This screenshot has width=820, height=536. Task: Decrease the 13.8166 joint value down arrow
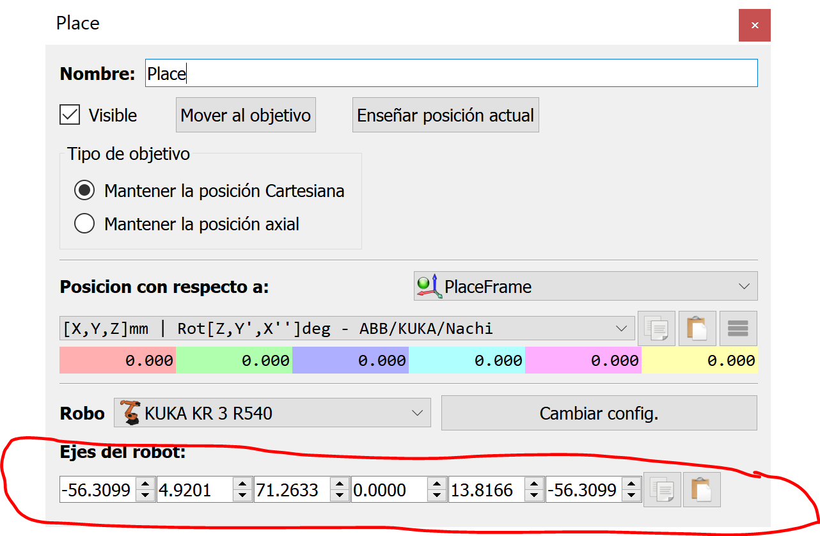point(534,496)
